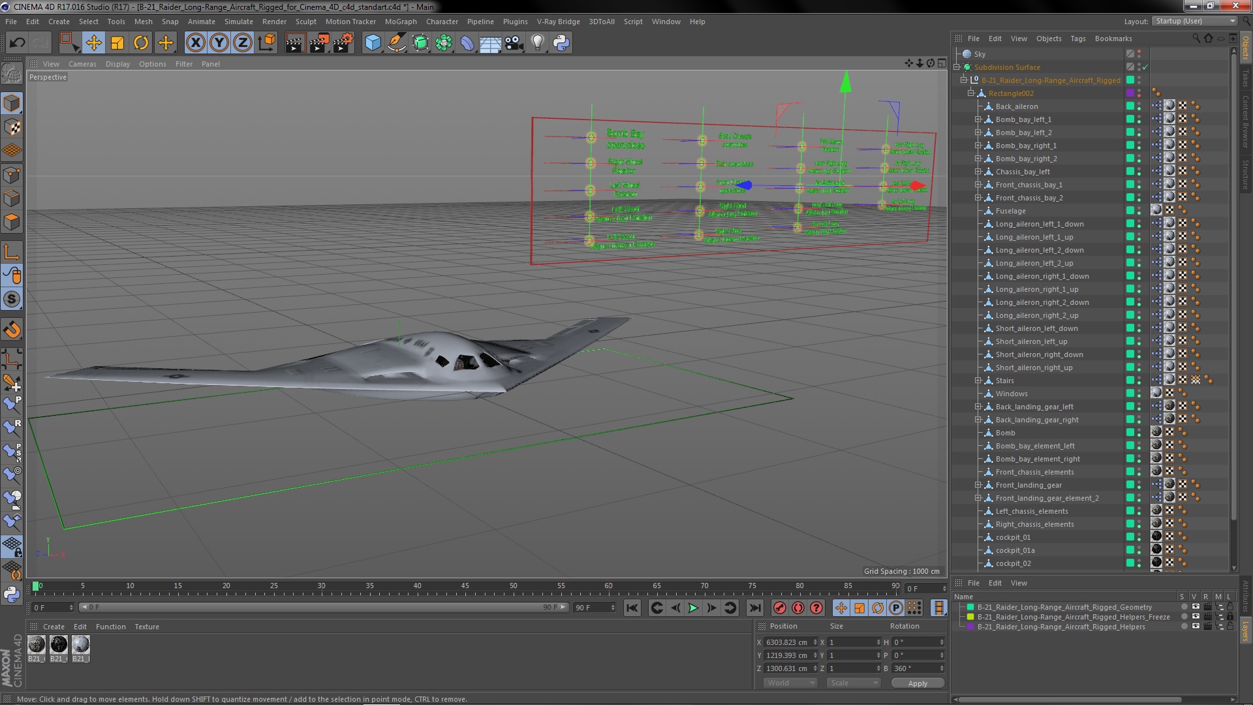The image size is (1253, 705).
Task: Open Render Settings icon
Action: click(343, 43)
